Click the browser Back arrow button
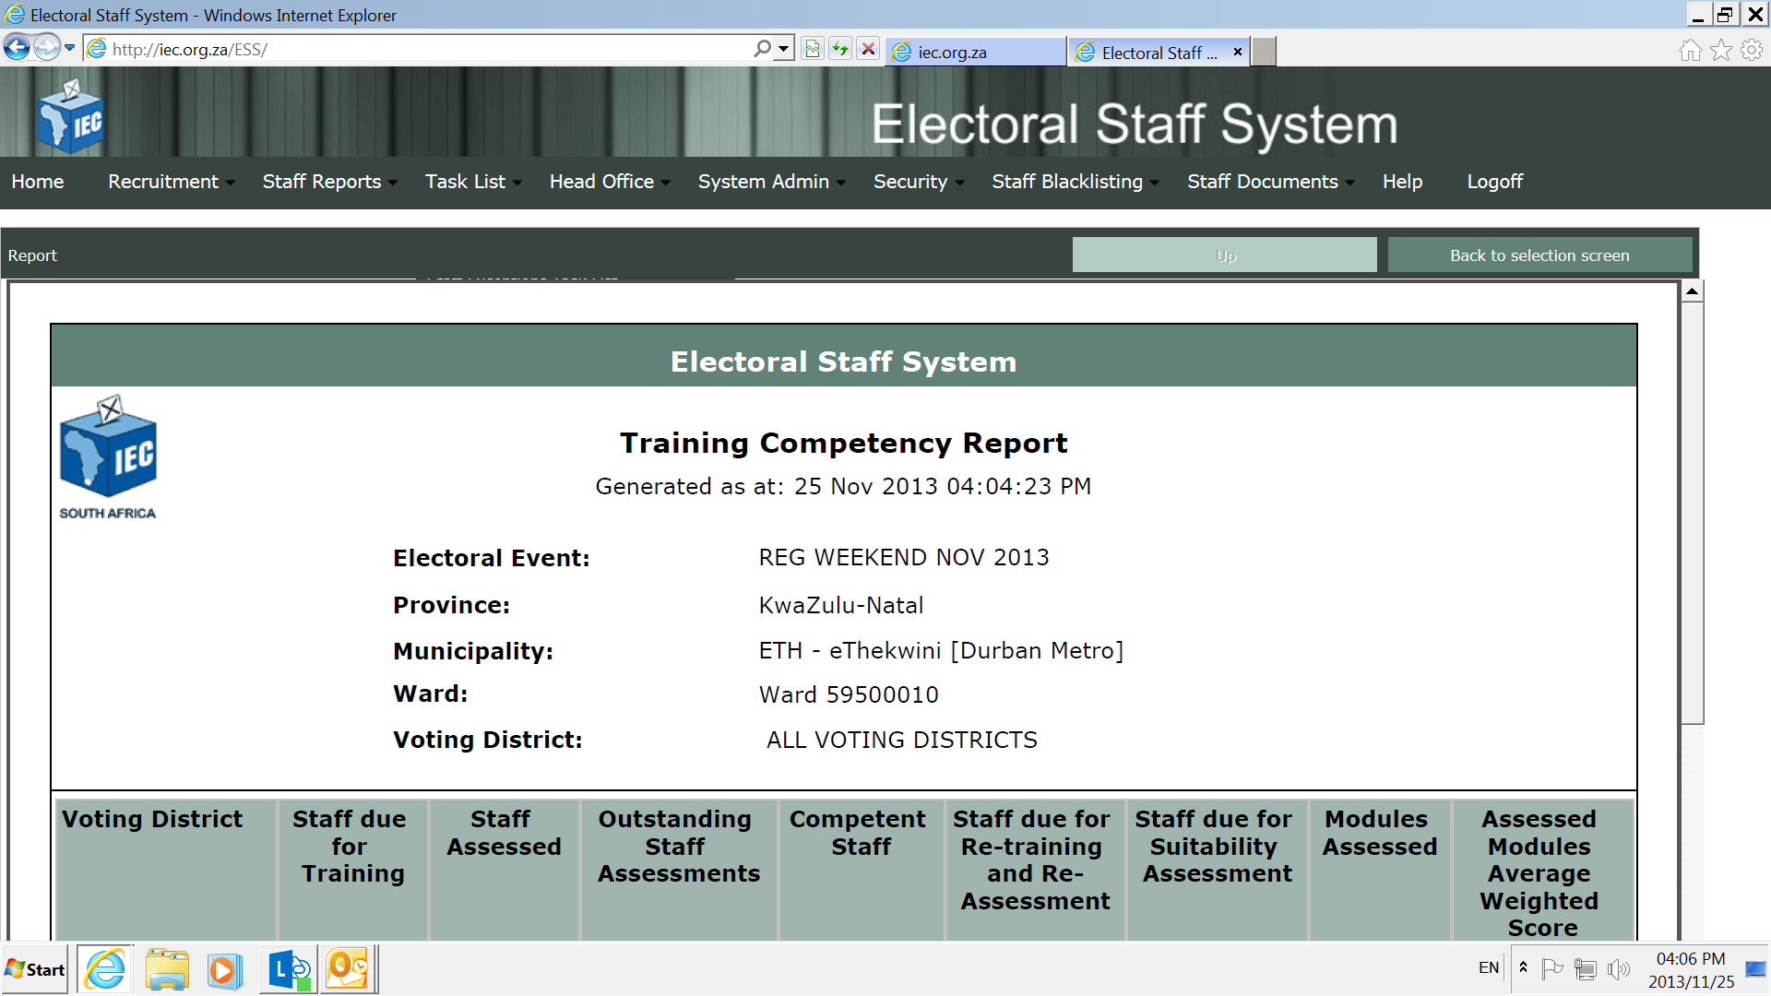The height and width of the screenshot is (996, 1771). [17, 48]
